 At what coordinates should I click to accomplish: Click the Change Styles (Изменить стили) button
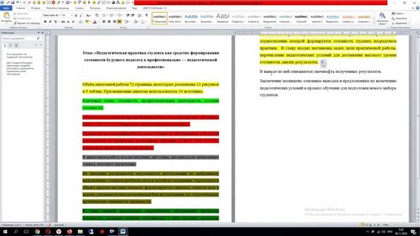tap(382, 18)
